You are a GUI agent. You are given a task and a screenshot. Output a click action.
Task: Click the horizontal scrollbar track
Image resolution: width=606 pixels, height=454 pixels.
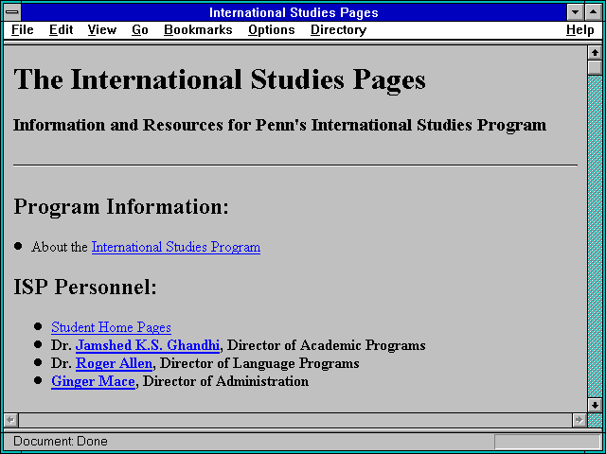295,420
